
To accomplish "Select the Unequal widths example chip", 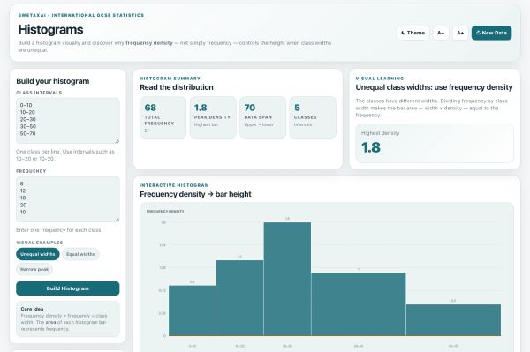I will [x=37, y=254].
